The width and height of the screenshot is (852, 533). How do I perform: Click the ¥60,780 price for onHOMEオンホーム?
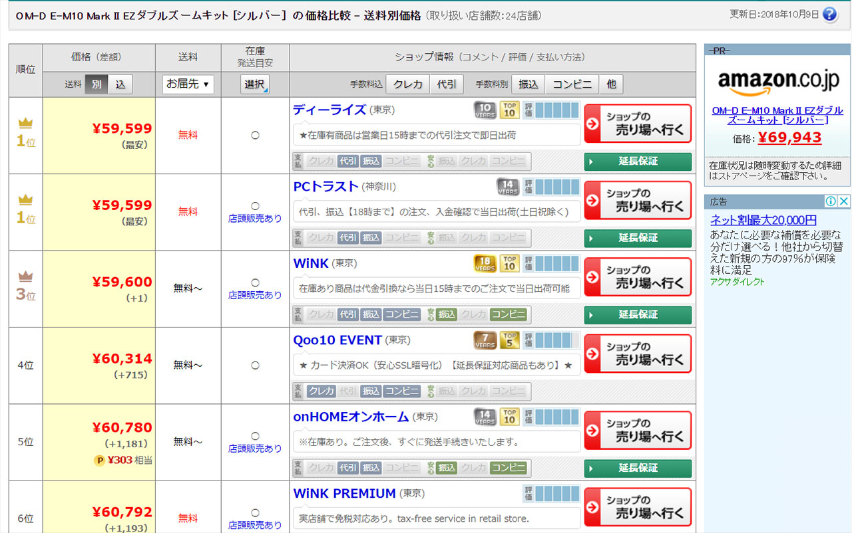(x=122, y=427)
